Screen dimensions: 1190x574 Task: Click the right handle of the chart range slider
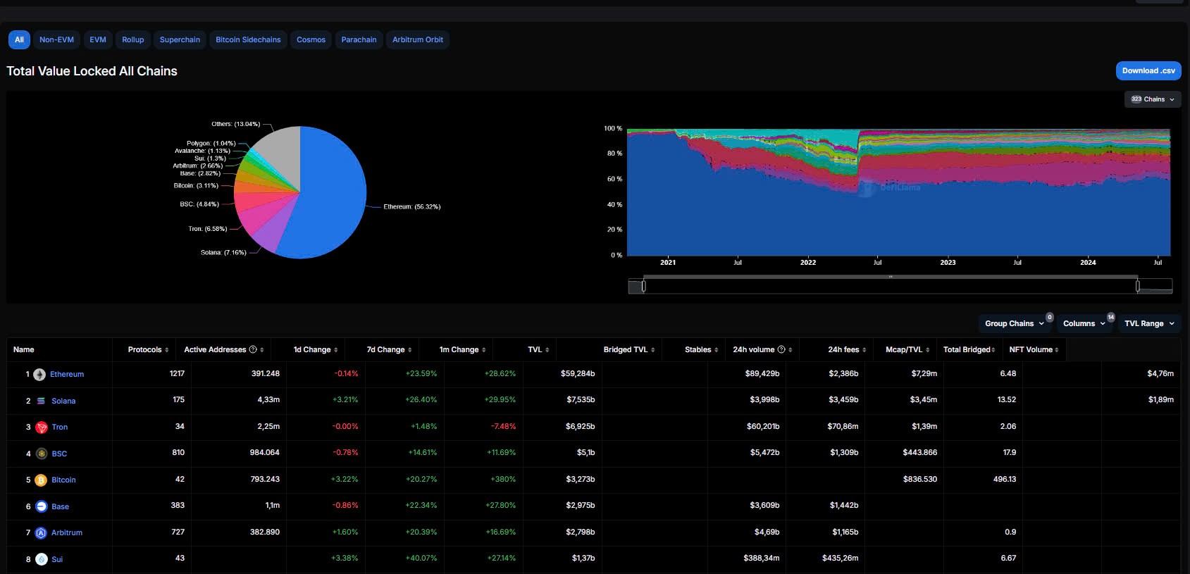click(1137, 286)
